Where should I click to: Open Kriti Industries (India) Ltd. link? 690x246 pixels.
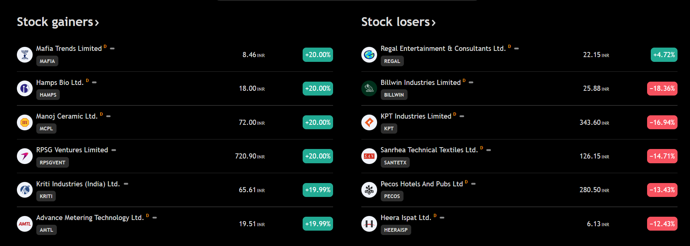tap(78, 184)
